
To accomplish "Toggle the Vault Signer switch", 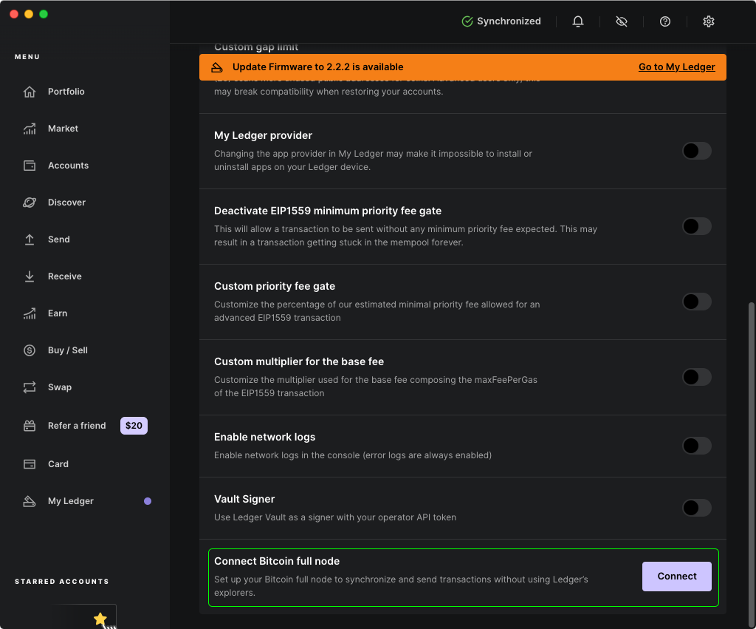I will (697, 508).
